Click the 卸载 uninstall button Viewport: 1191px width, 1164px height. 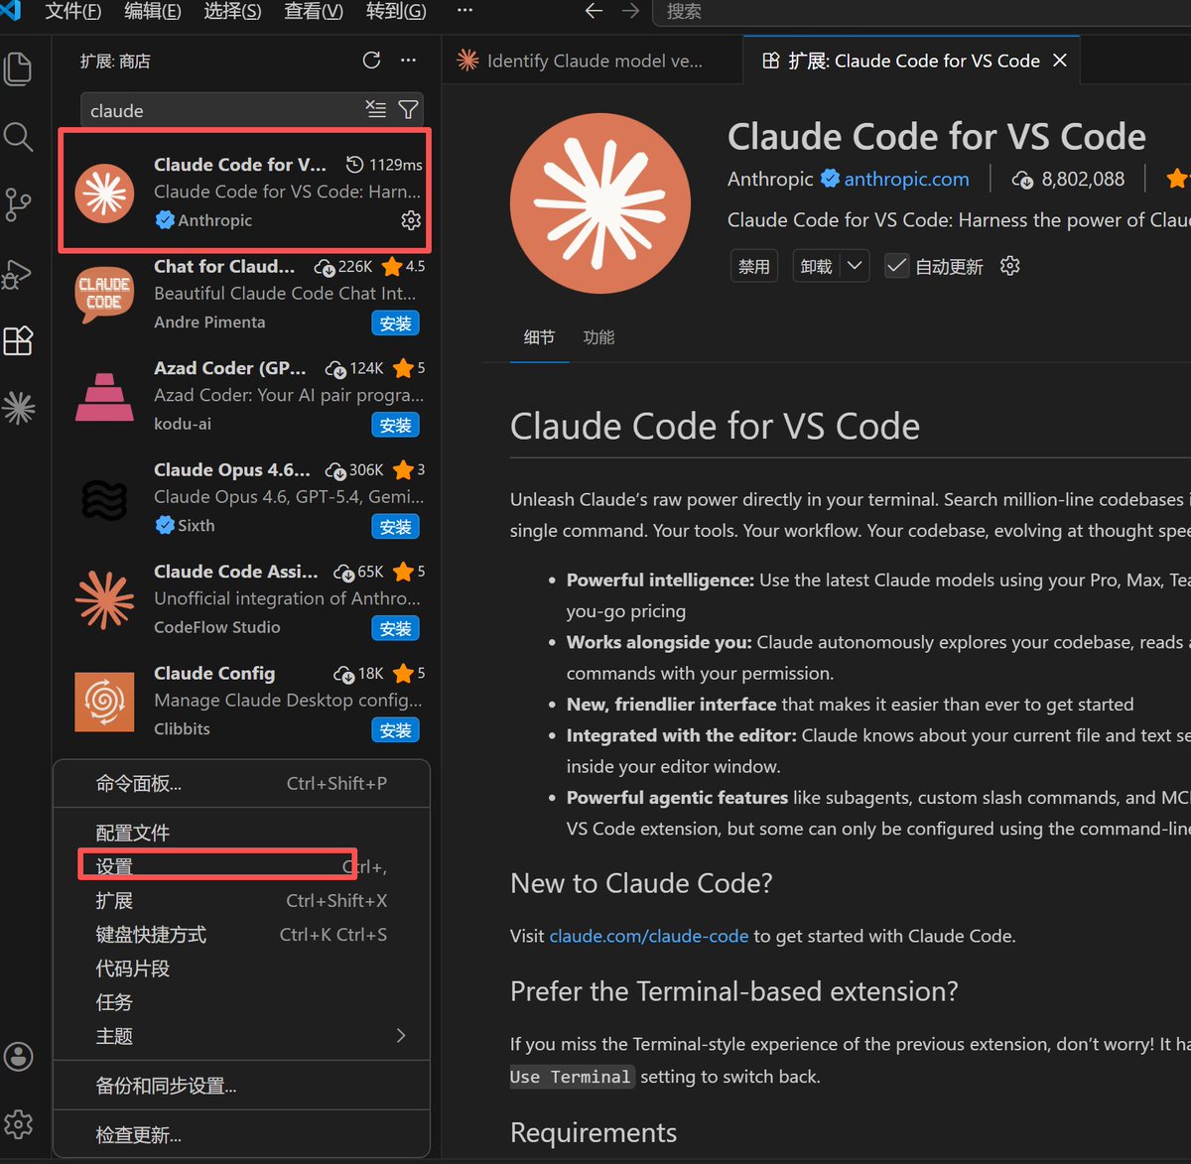point(817,266)
